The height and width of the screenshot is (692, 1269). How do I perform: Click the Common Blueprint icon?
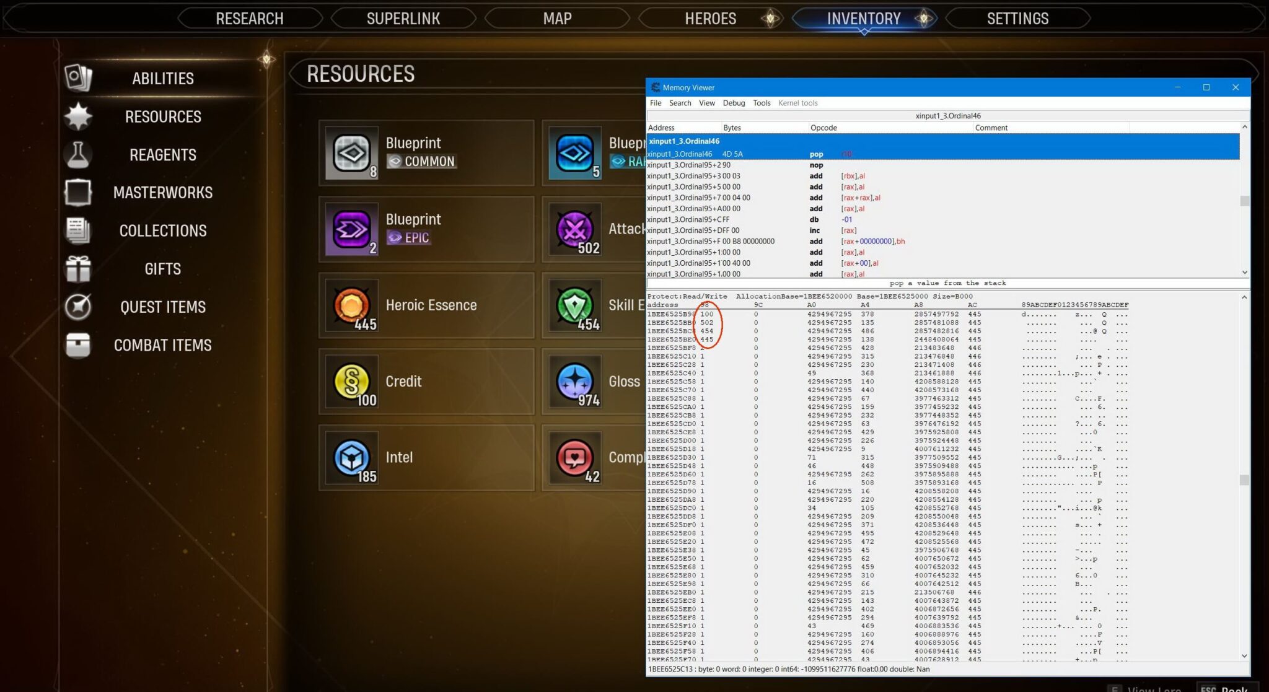click(x=352, y=153)
